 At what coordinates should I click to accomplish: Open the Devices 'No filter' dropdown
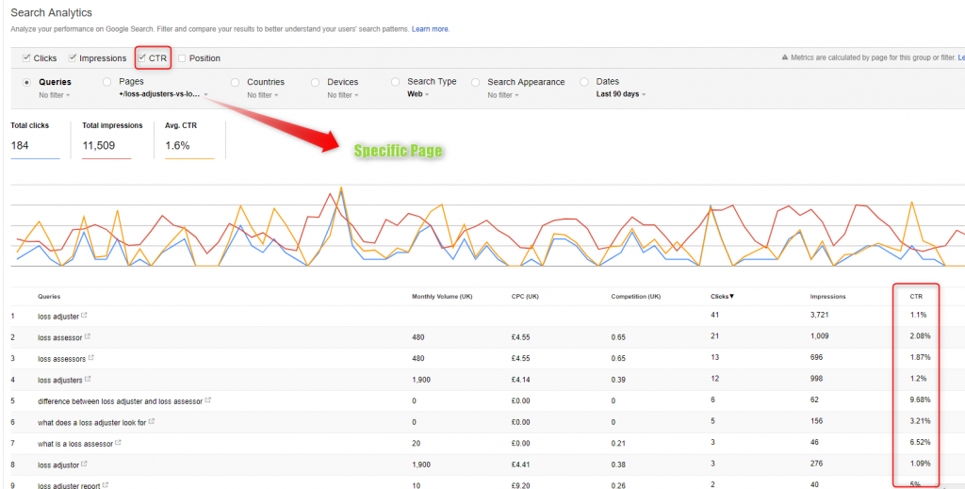[343, 95]
